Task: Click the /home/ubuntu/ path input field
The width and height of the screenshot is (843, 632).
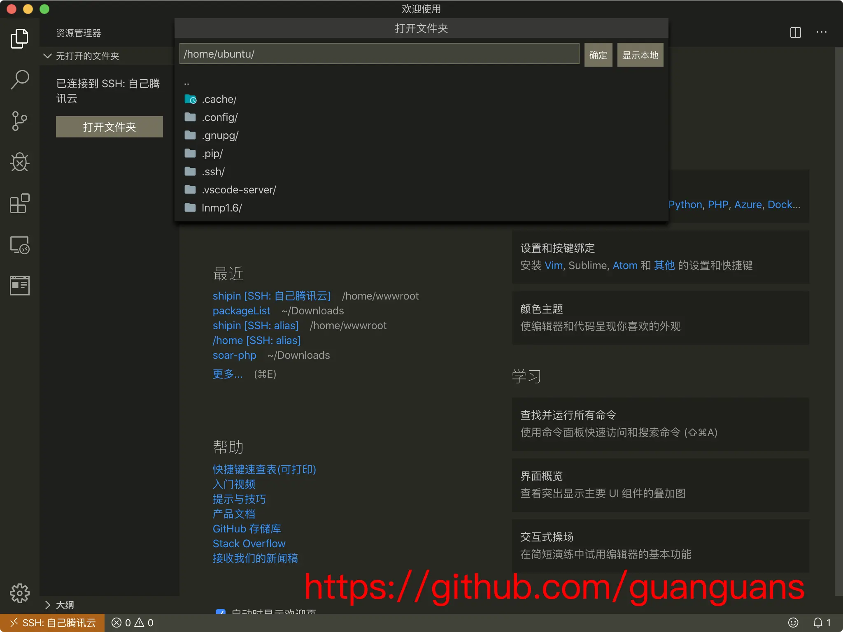Action: click(x=379, y=54)
